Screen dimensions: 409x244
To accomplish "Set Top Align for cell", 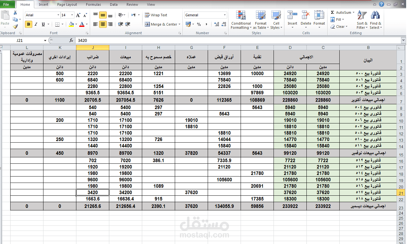I will click(96, 15).
